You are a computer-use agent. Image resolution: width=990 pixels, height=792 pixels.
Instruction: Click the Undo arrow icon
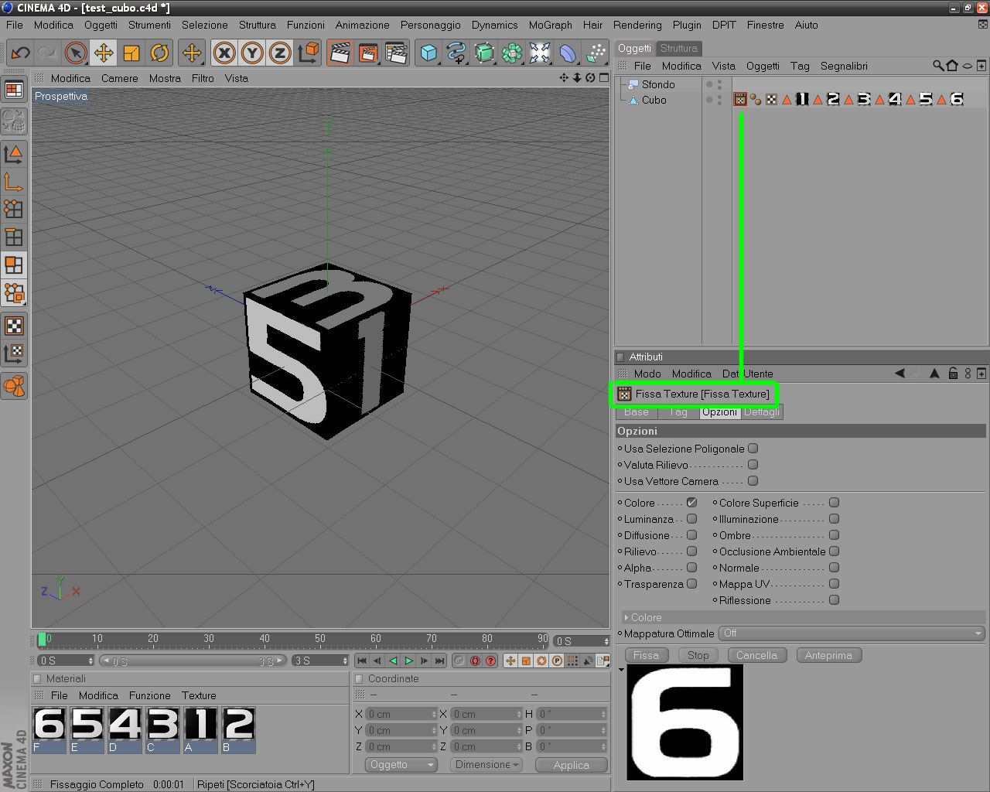pos(20,53)
